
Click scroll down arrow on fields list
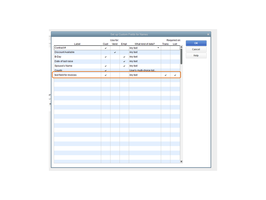181,162
